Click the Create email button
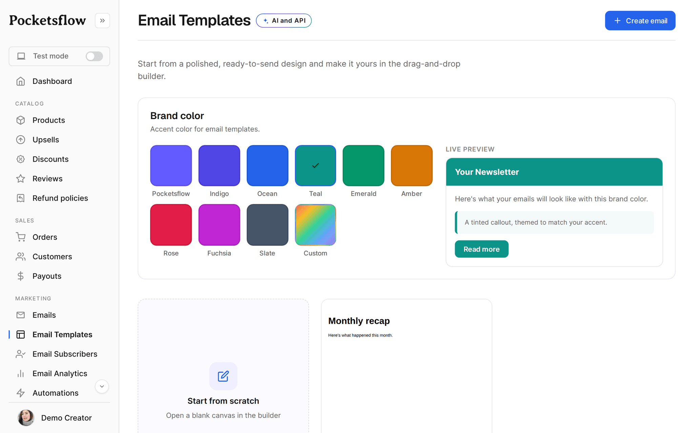694x433 pixels. [x=640, y=21]
